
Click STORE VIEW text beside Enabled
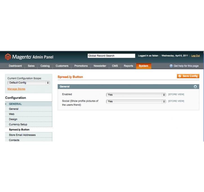point(176,94)
